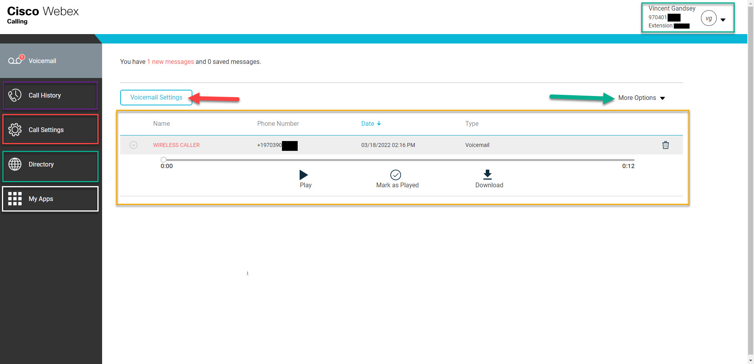
Task: Open Call History in sidebar
Action: 50,95
